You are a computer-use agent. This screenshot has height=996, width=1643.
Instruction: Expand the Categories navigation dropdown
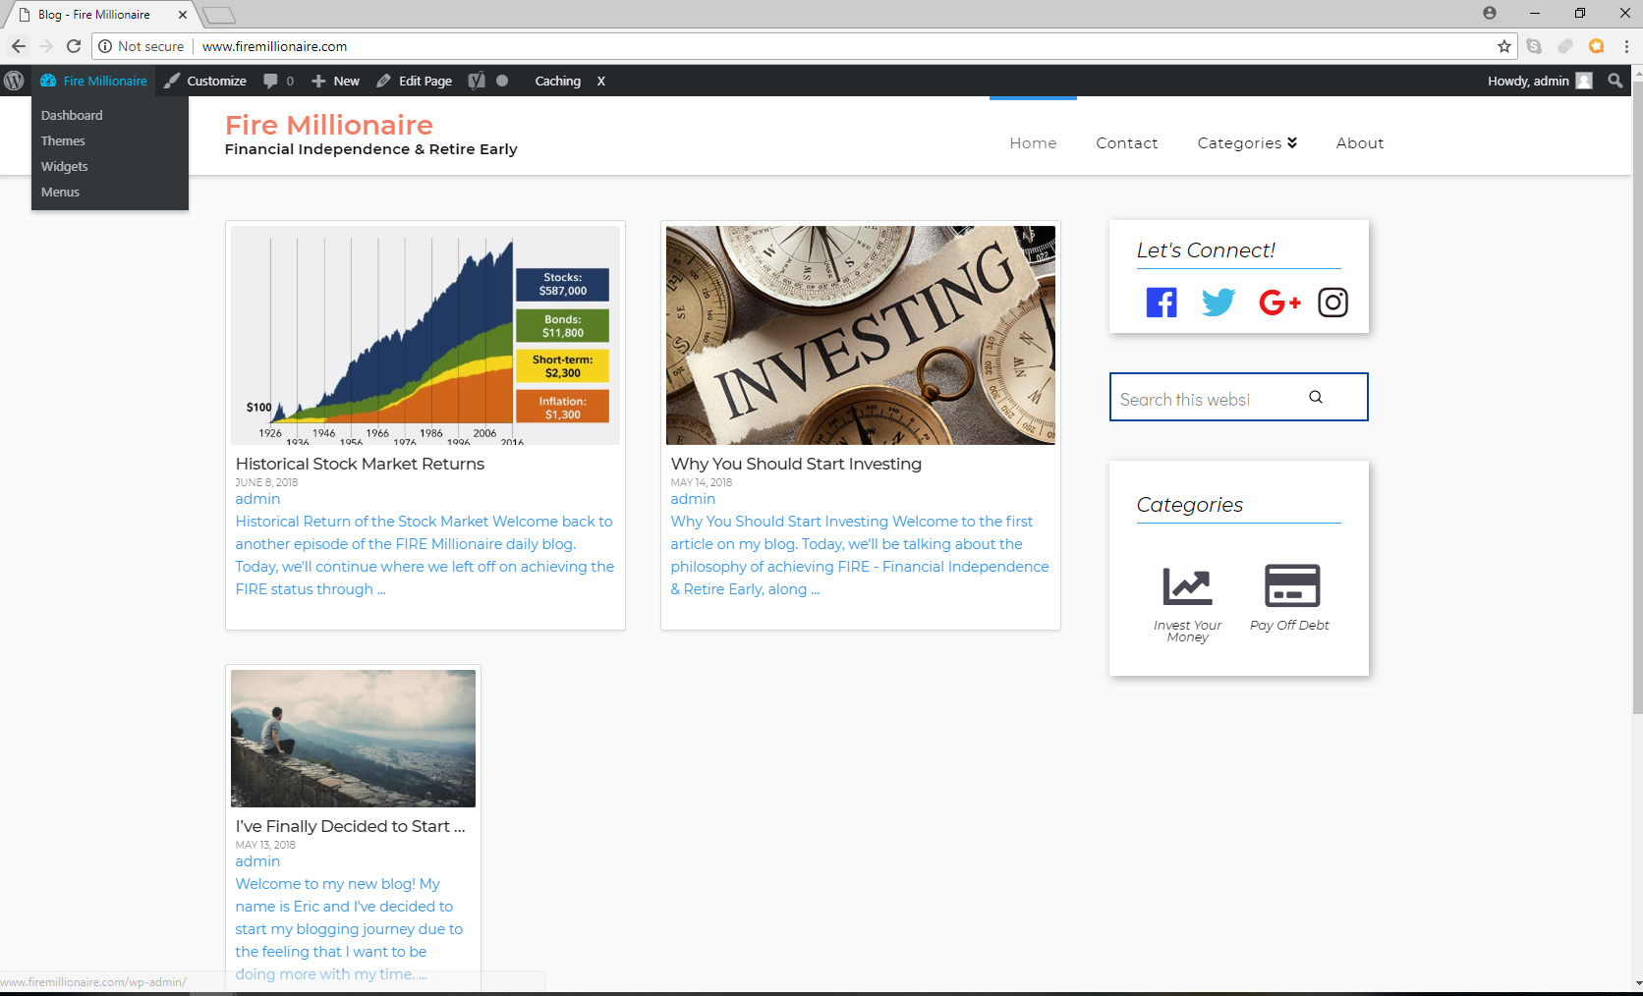[1247, 143]
